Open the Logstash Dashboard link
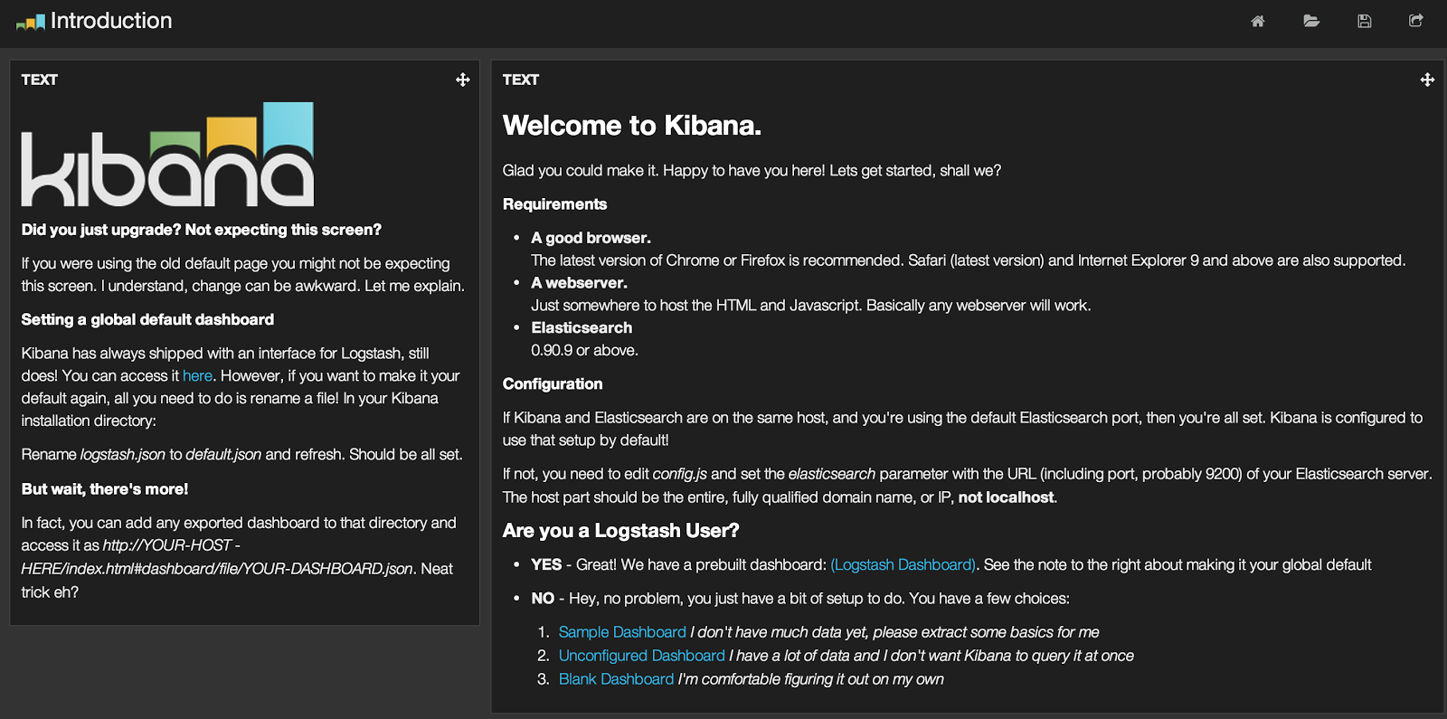 click(x=903, y=564)
